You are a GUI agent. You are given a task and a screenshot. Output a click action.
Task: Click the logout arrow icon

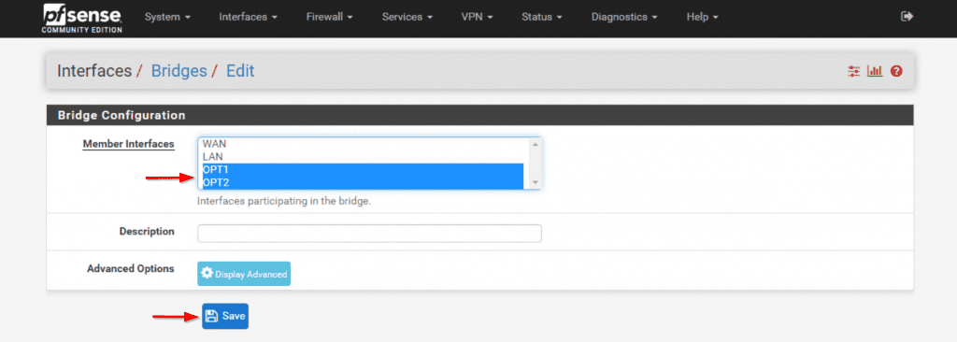coord(907,17)
